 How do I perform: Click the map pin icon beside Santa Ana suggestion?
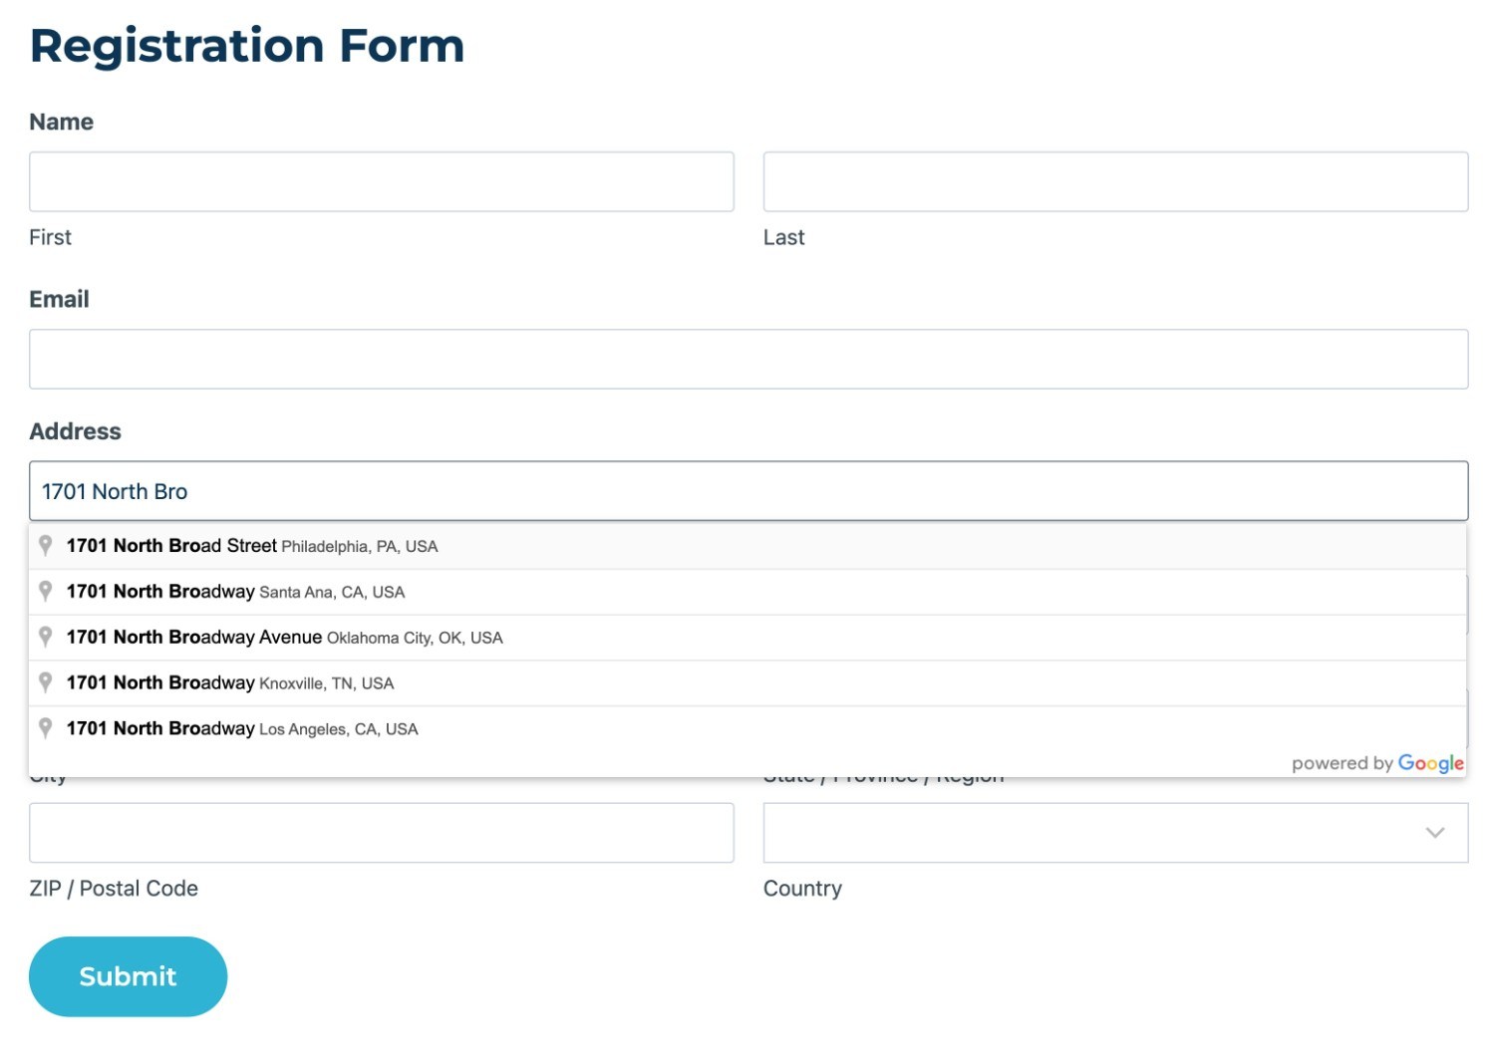click(46, 591)
